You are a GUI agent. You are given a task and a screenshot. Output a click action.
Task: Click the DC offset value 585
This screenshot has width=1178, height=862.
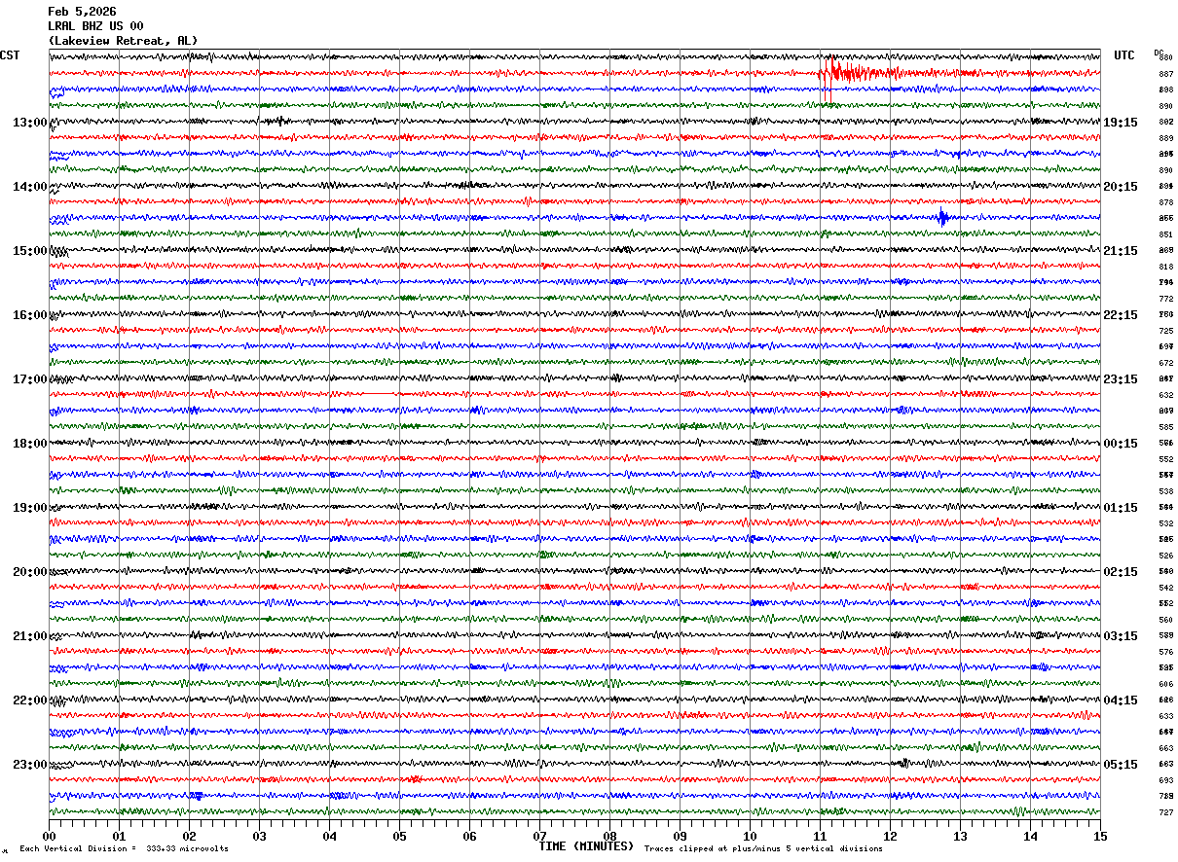tap(1165, 427)
